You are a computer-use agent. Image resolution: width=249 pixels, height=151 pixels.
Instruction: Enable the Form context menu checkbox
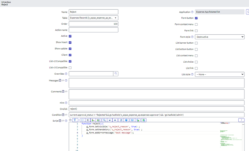click(196, 24)
